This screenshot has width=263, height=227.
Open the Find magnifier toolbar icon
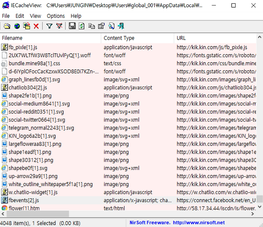point(111,26)
